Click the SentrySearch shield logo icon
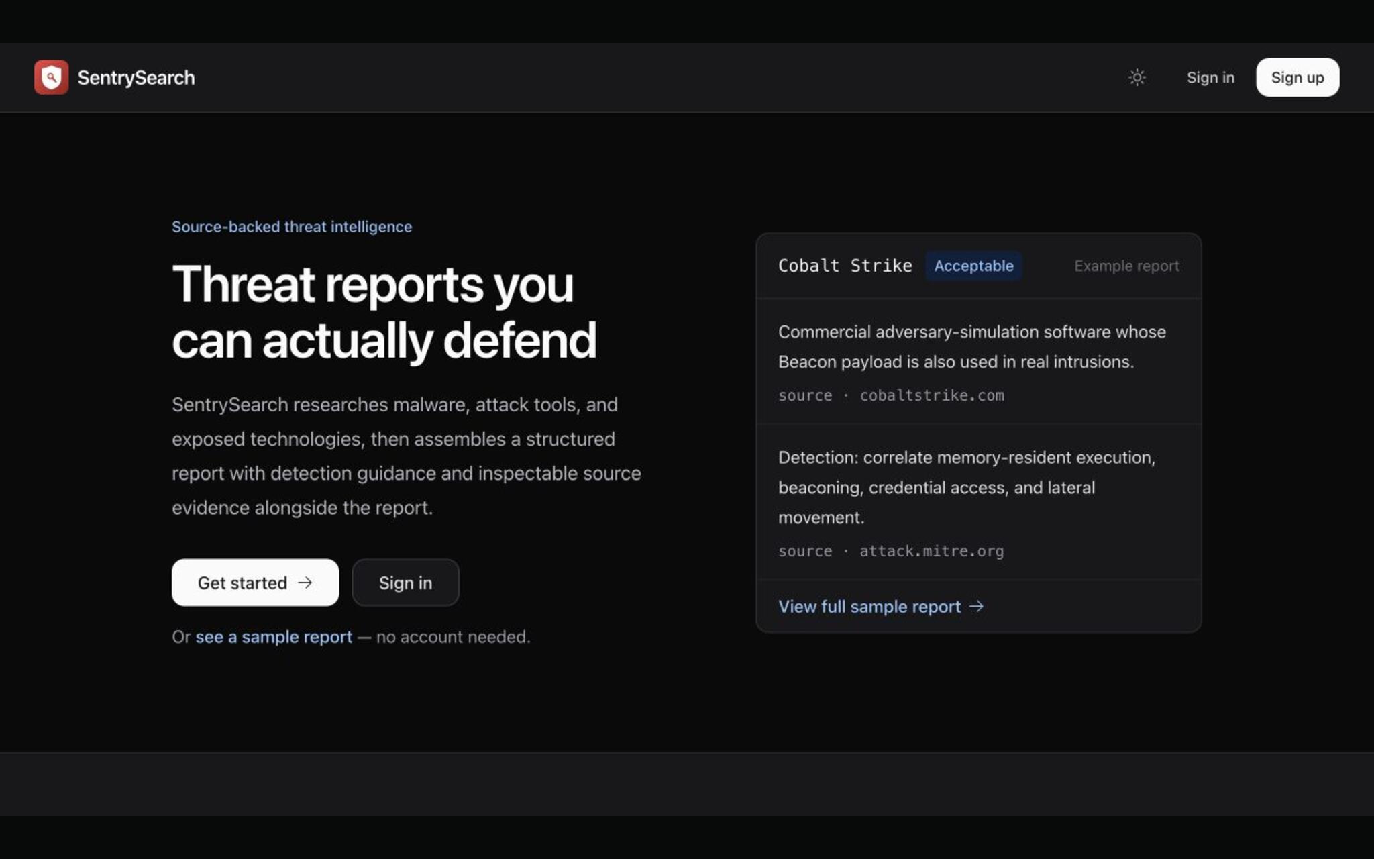The image size is (1374, 859). point(51,77)
